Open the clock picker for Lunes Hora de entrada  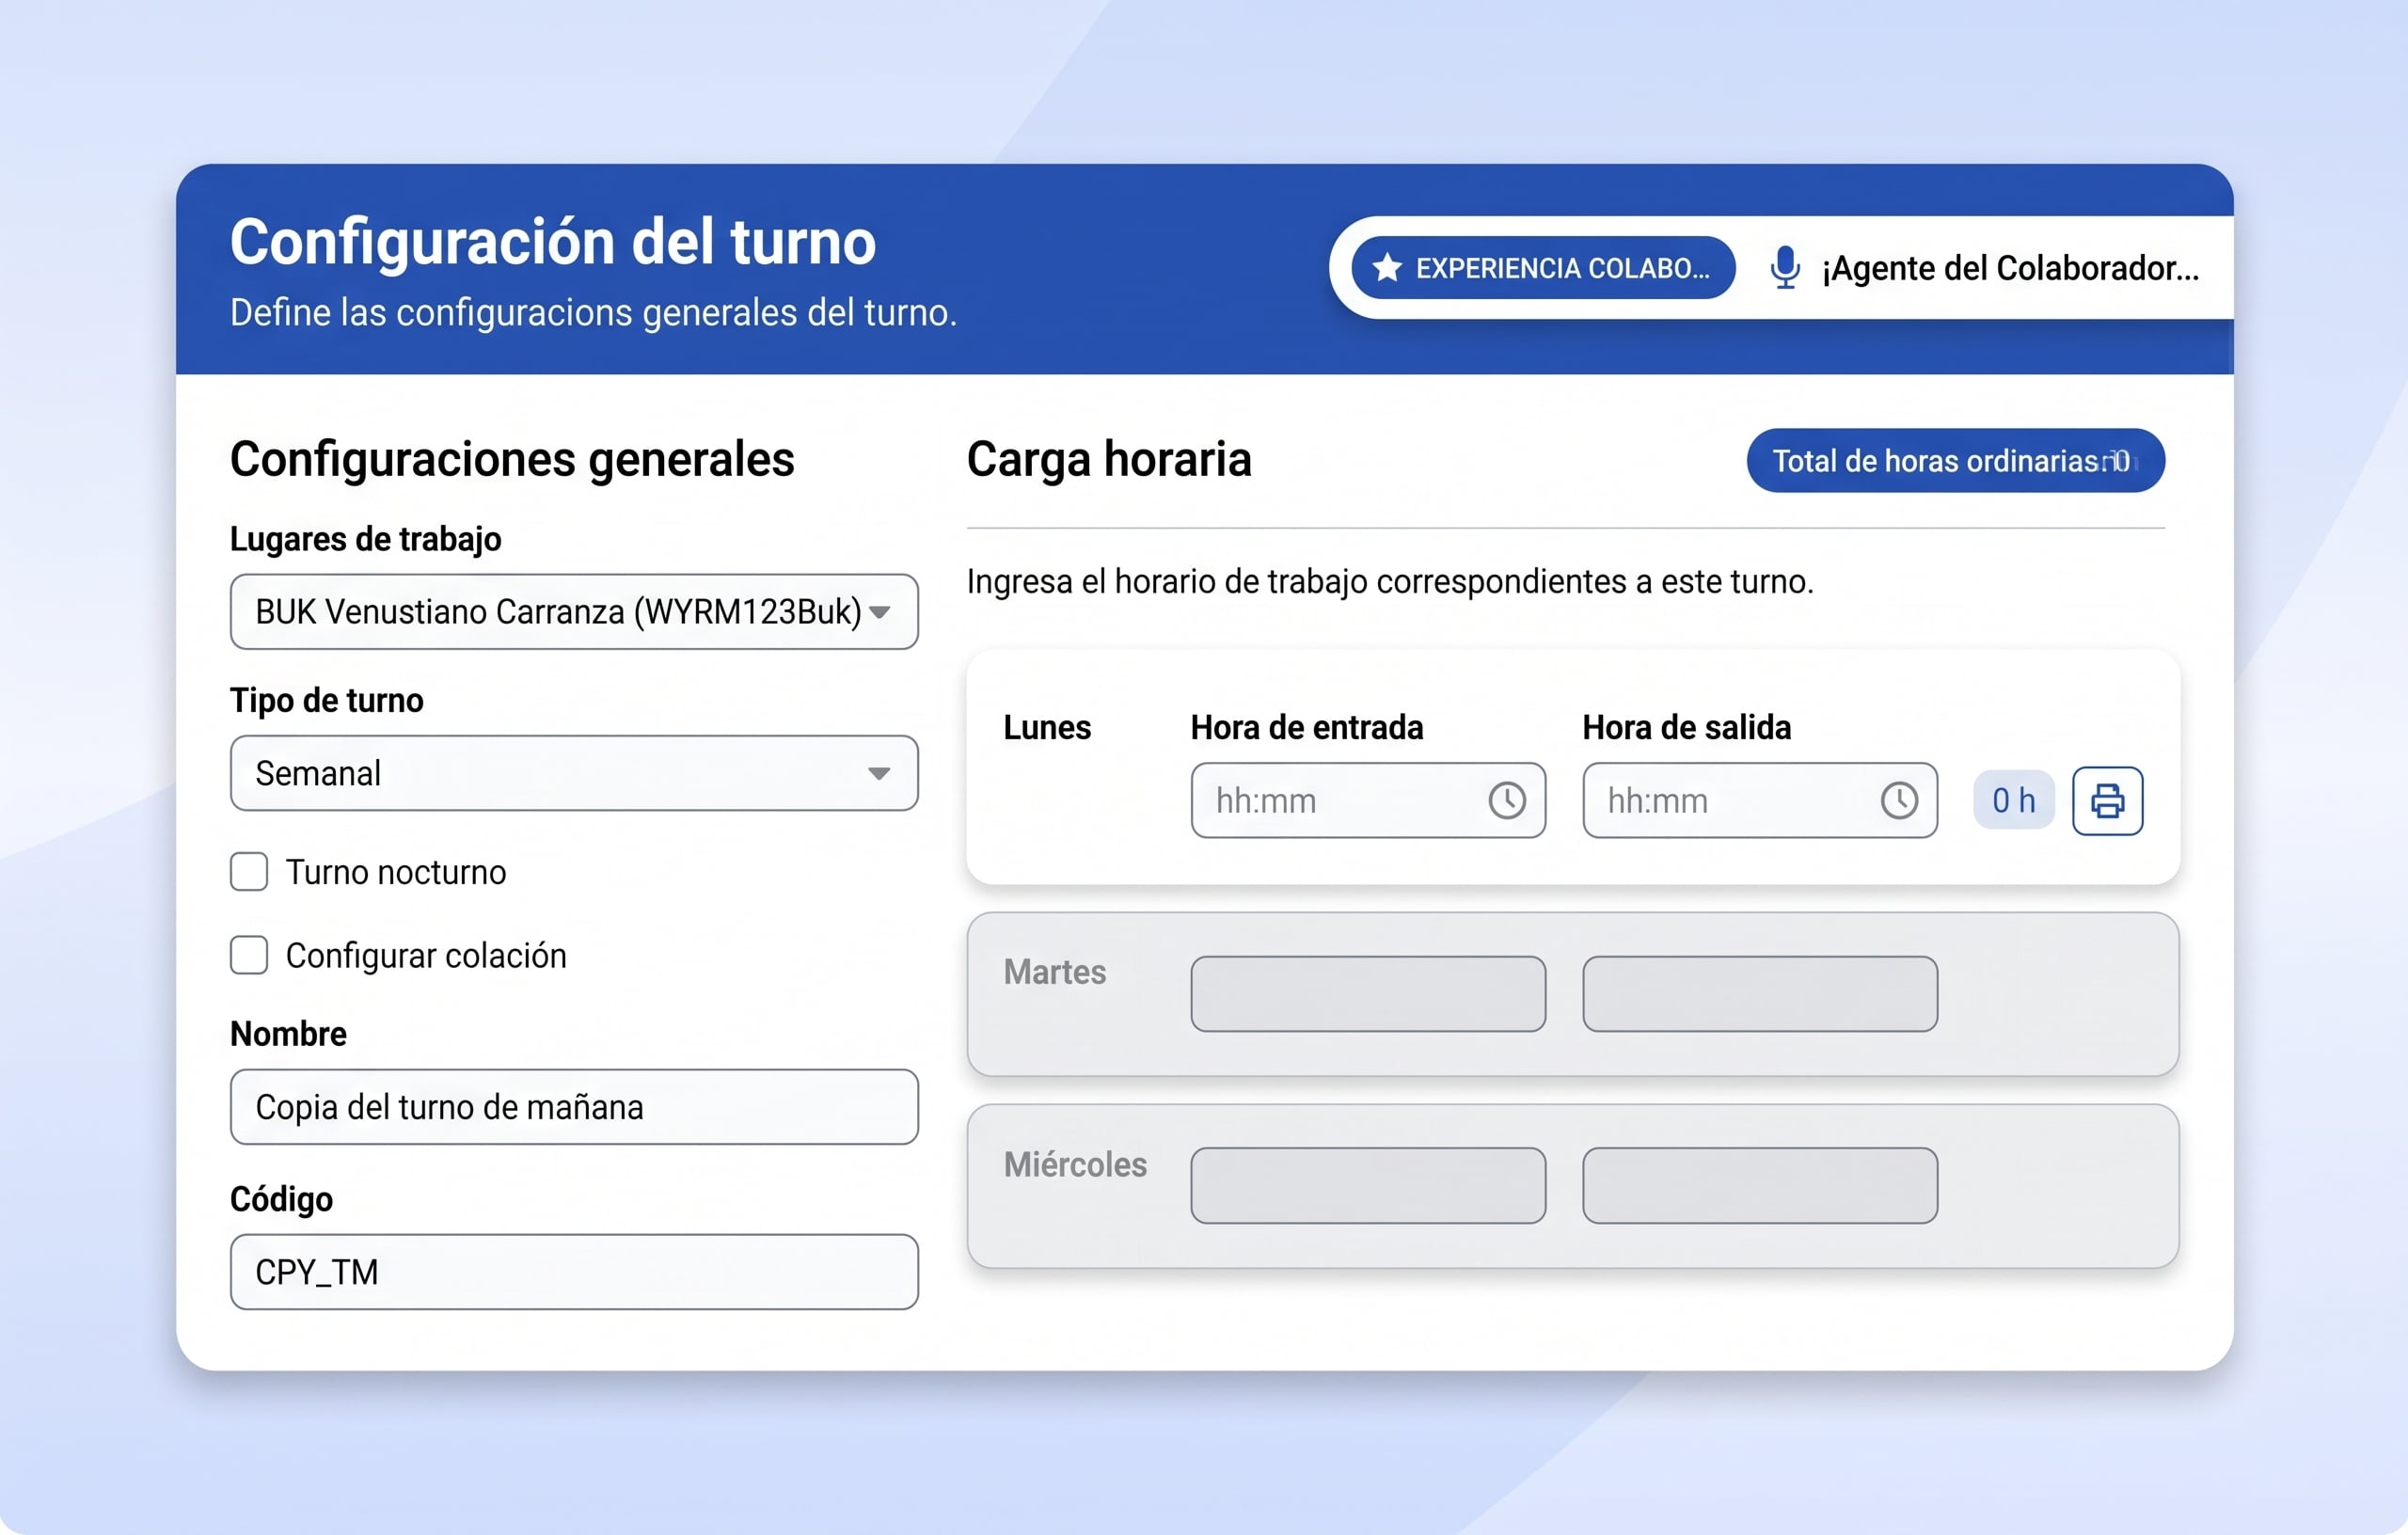coord(1507,800)
